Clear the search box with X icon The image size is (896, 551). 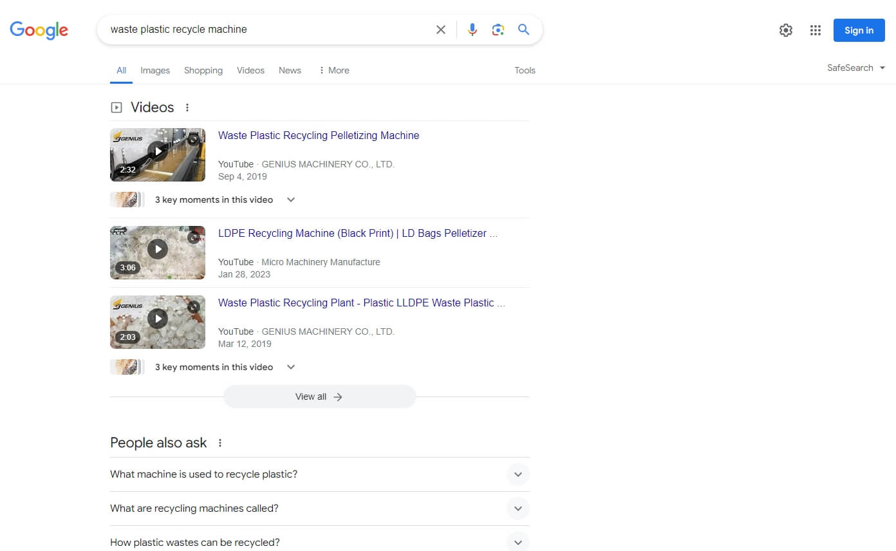pyautogui.click(x=441, y=30)
